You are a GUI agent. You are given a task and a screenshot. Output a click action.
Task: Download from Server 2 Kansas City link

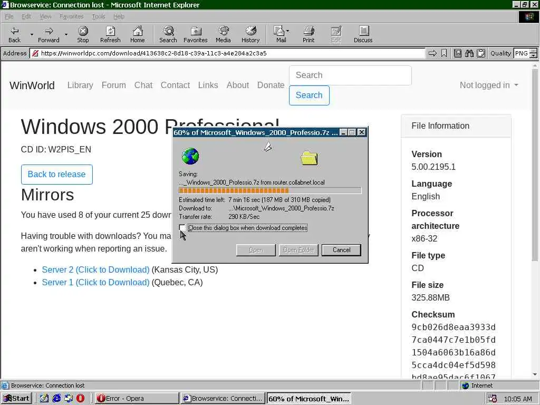point(96,269)
